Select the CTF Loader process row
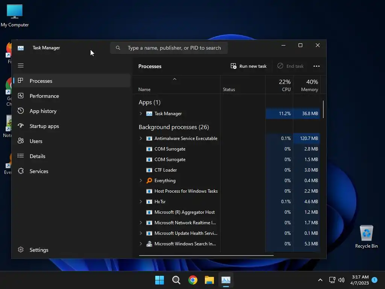The height and width of the screenshot is (289, 385). tap(227, 170)
